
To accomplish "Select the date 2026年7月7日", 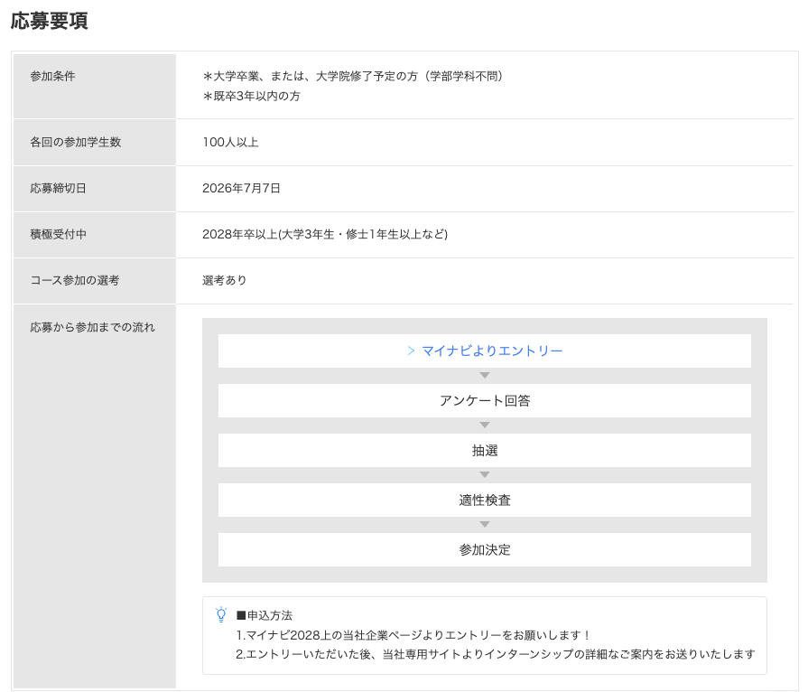I will (x=241, y=189).
